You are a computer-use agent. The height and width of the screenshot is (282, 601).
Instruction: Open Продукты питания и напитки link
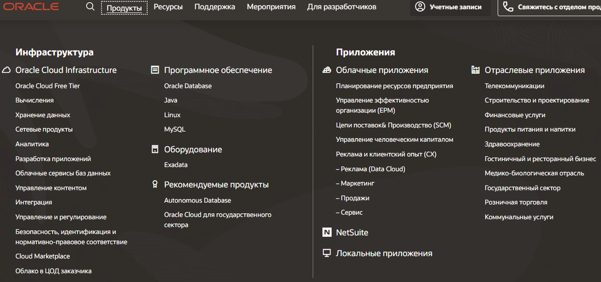[530, 129]
